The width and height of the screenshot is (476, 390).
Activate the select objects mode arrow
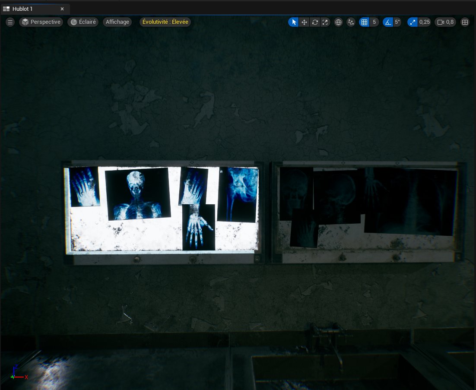point(294,22)
